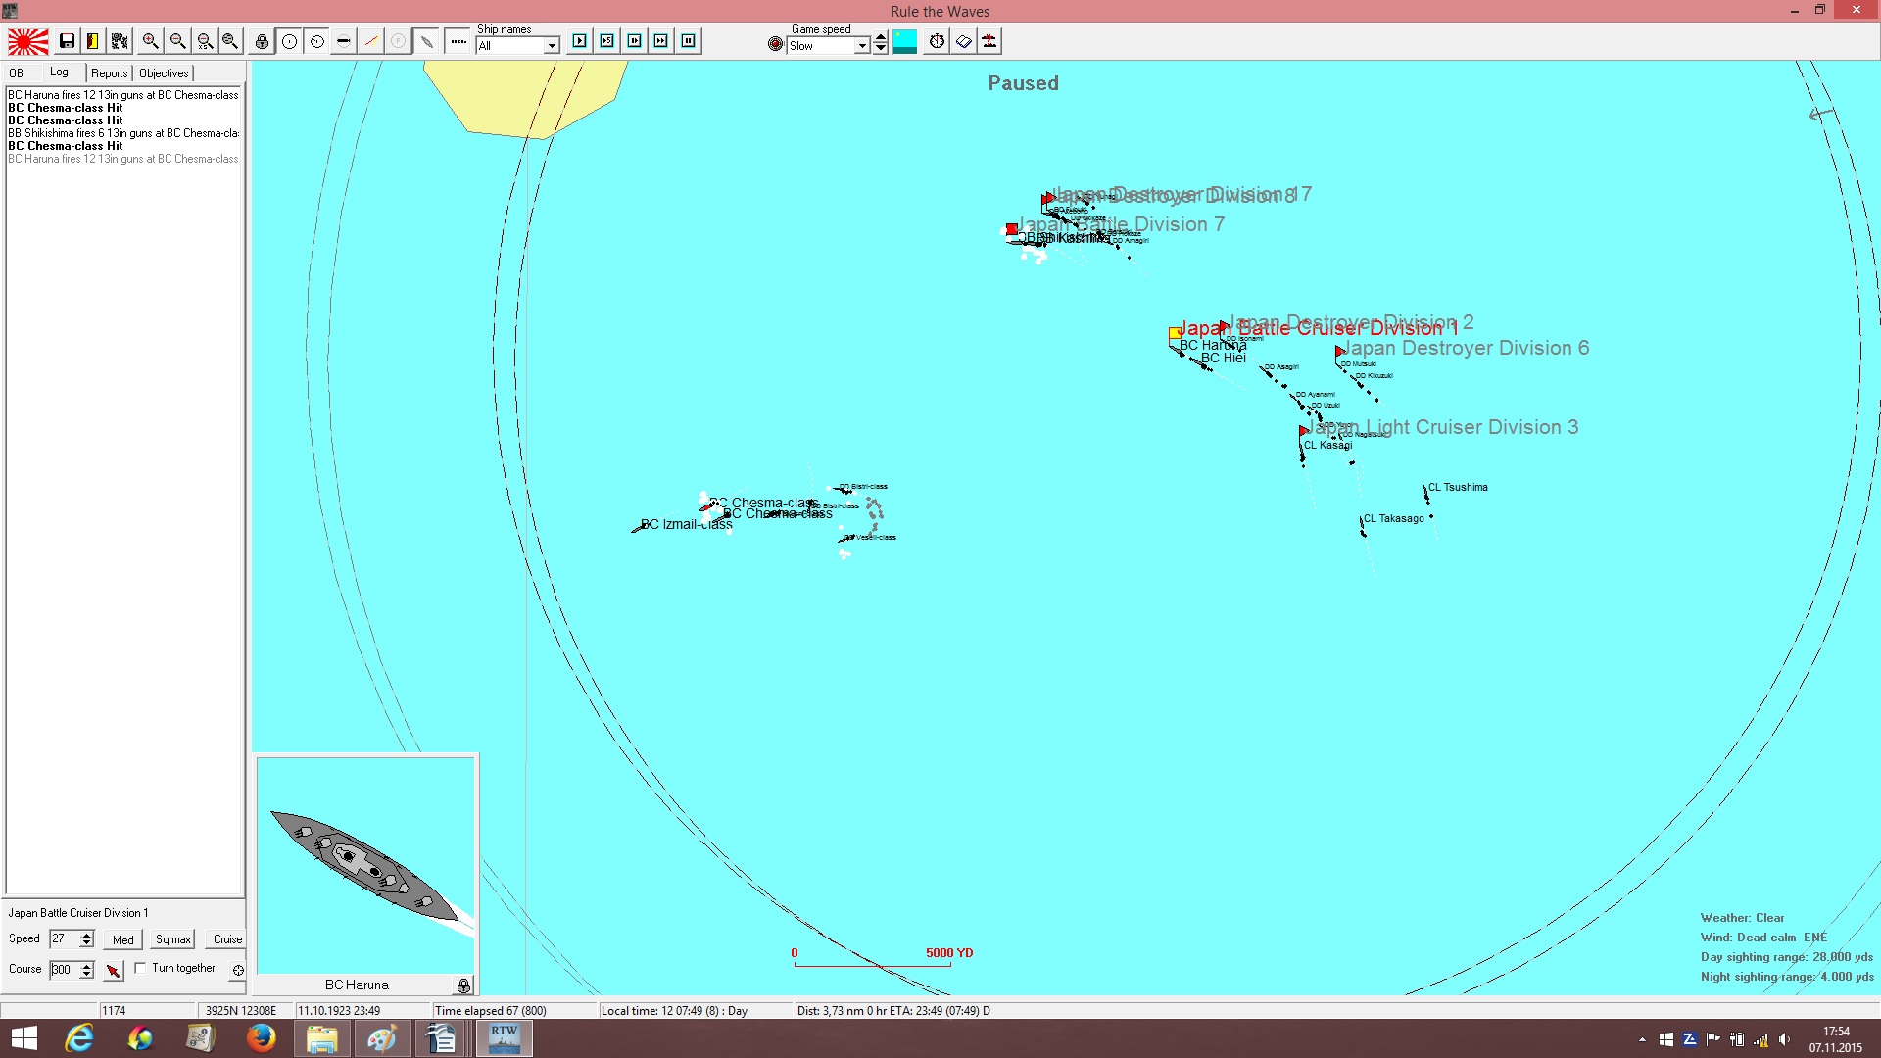Viewport: 1881px width, 1058px height.
Task: Click the red record target icon
Action: pyautogui.click(x=776, y=44)
